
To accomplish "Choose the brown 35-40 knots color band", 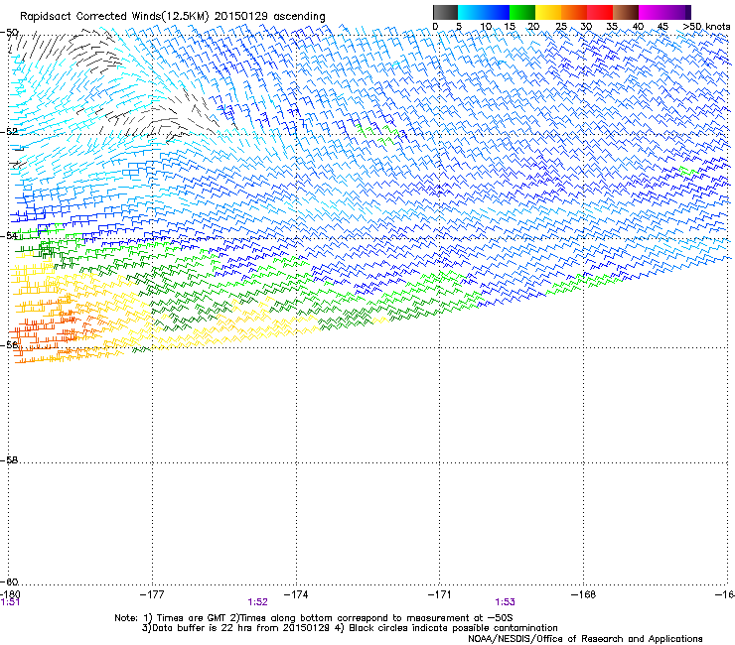I will click(x=626, y=12).
